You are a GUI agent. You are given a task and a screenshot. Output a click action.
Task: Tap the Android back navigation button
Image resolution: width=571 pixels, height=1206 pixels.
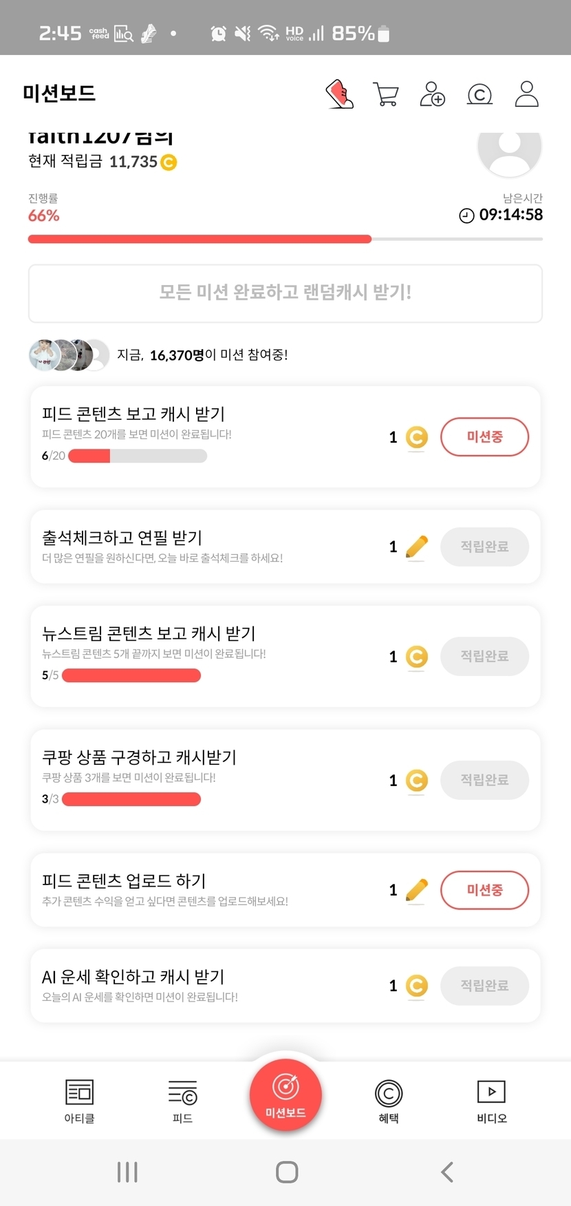pyautogui.click(x=447, y=1172)
